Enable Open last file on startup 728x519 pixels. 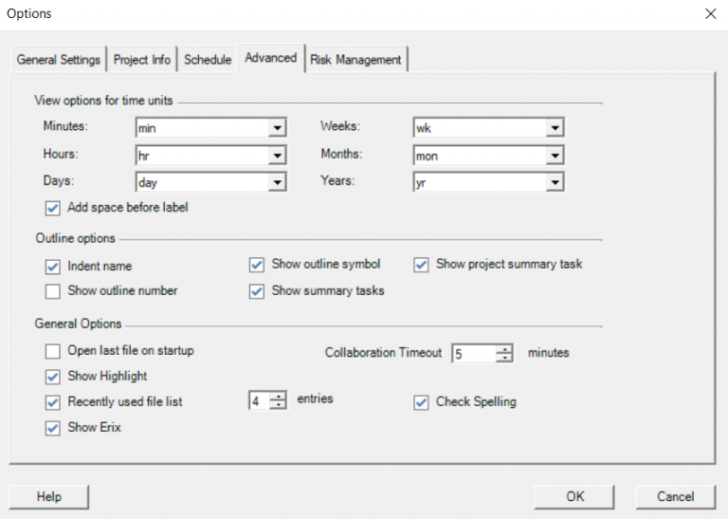[52, 351]
